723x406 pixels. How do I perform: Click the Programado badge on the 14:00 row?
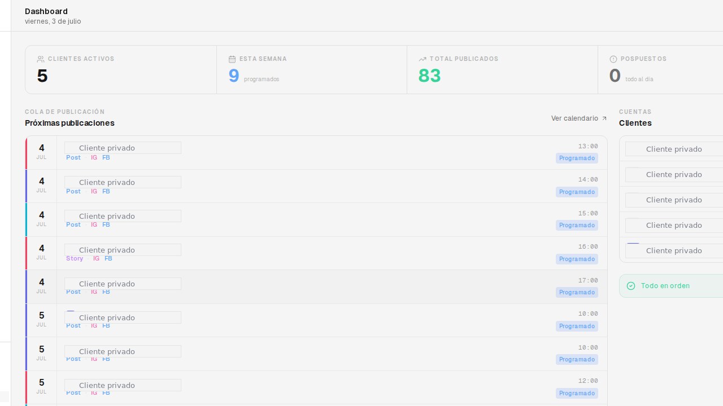coord(577,192)
